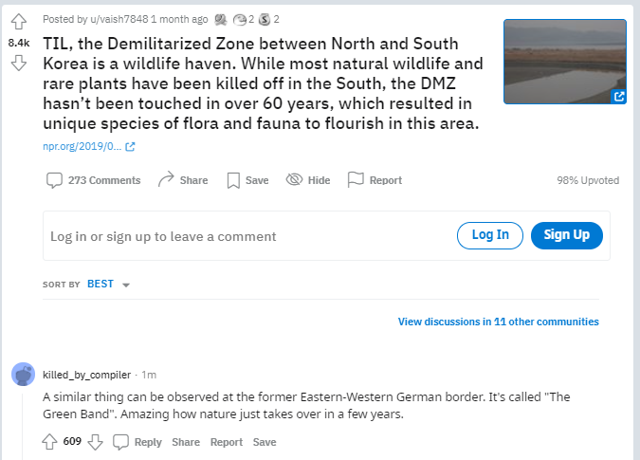
Task: Downvote killed_by_compiler's comment
Action: point(95,442)
